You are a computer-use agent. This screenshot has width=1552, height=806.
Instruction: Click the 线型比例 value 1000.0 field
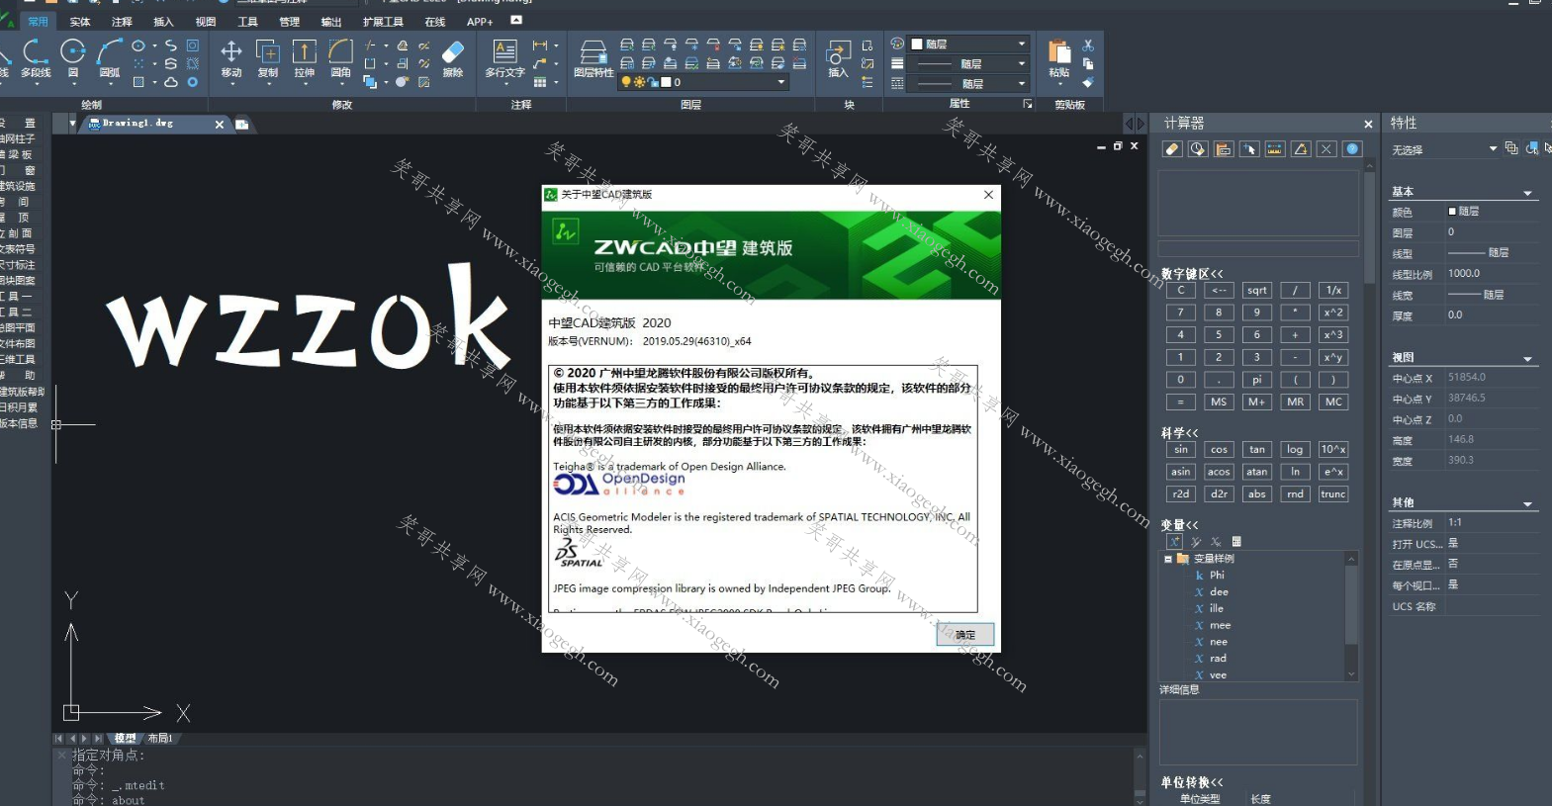coord(1492,274)
